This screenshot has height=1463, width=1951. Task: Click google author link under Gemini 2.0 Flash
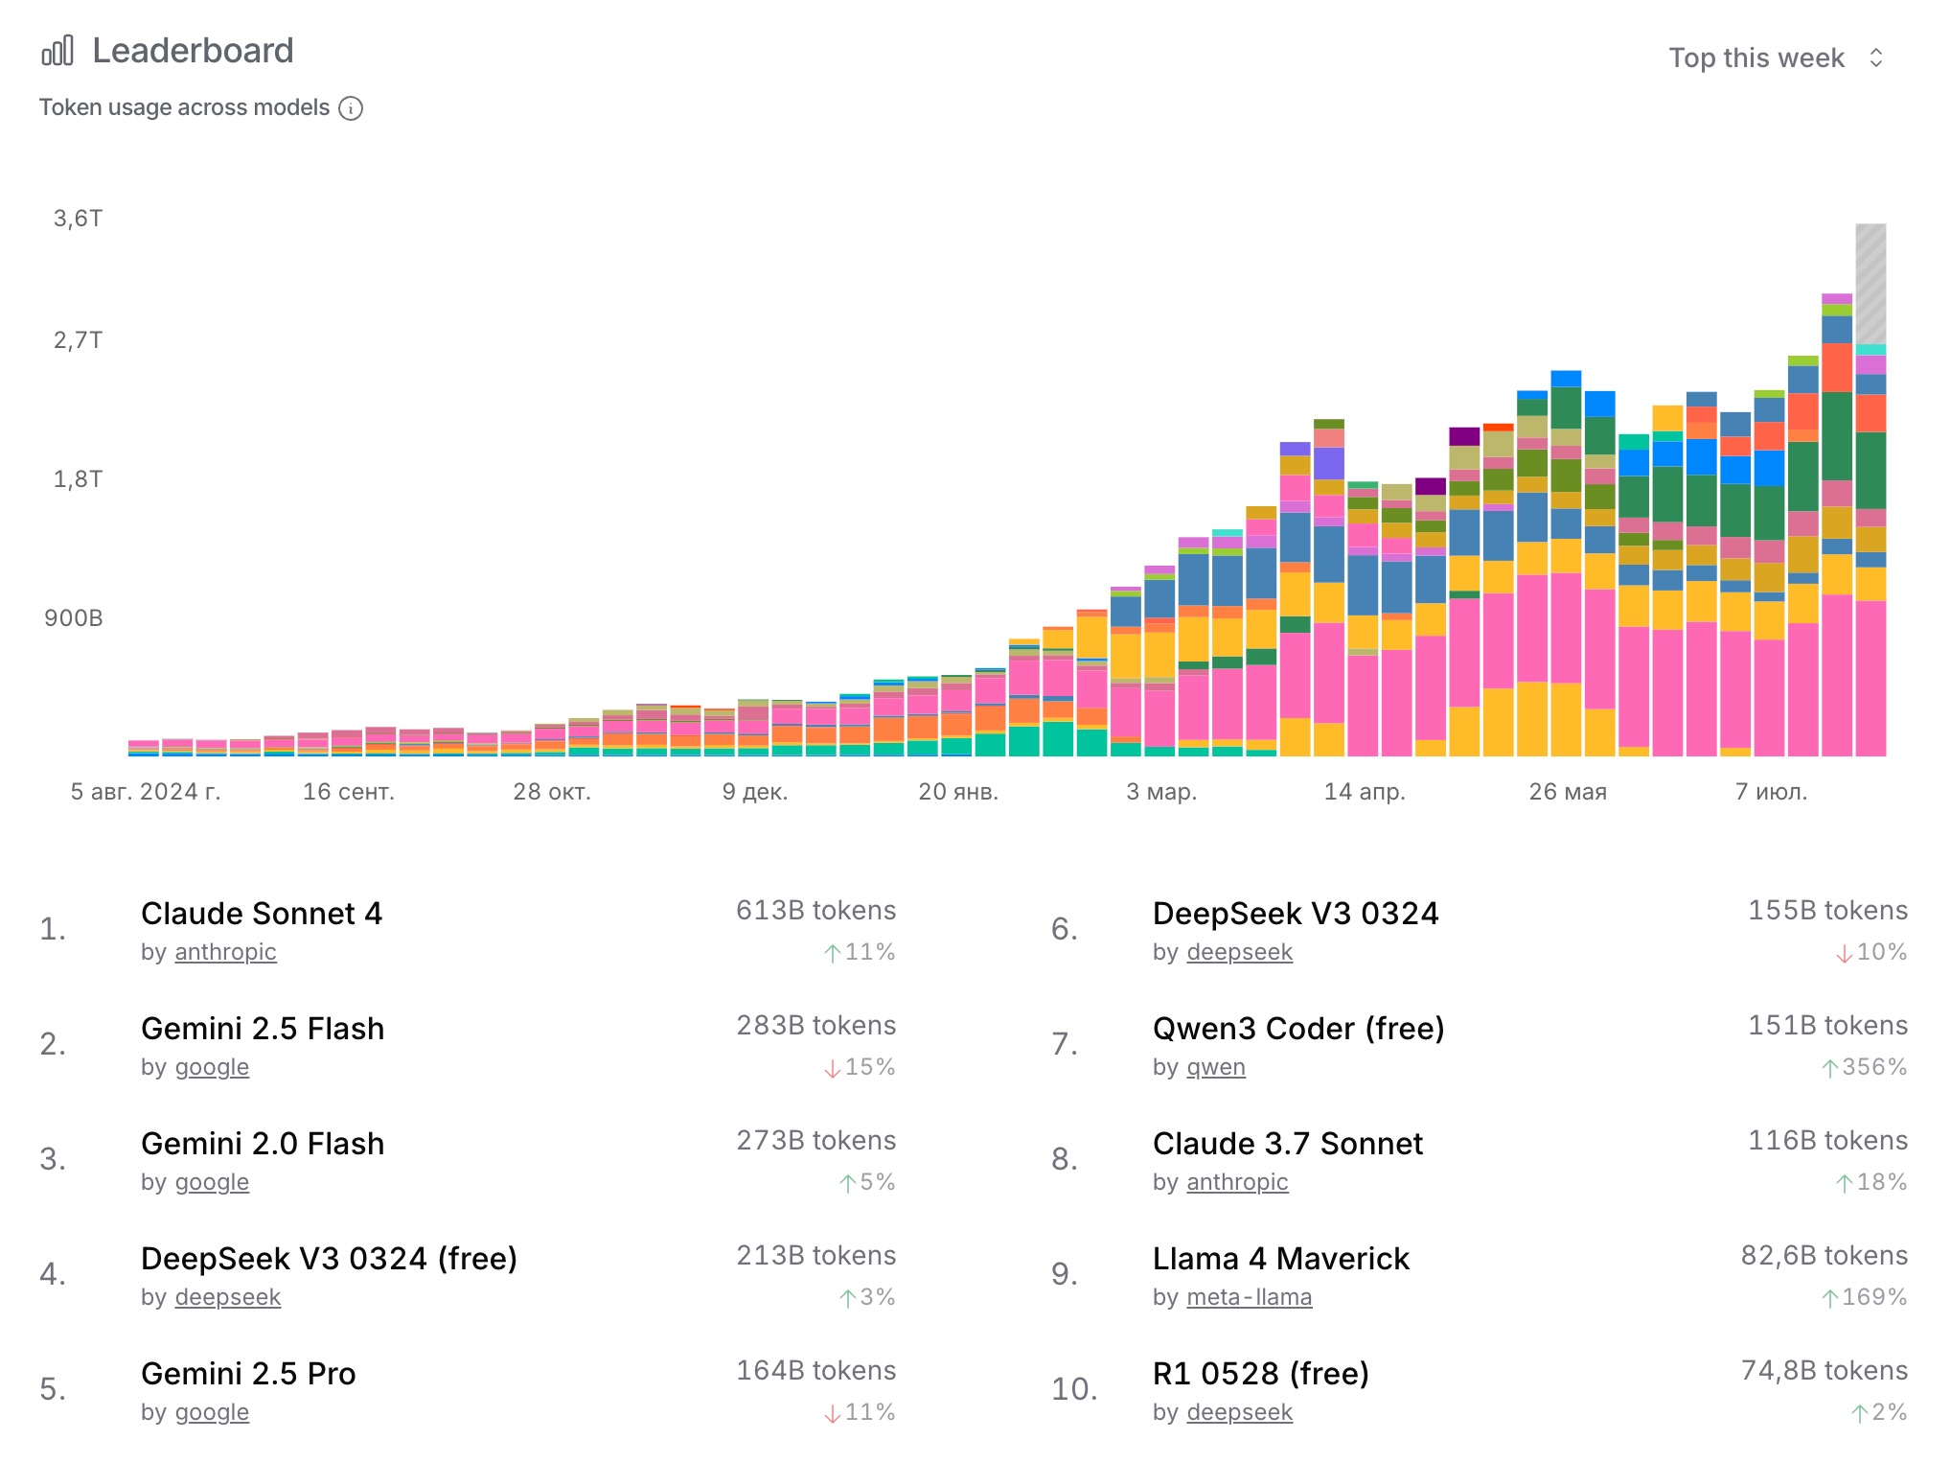point(212,1182)
